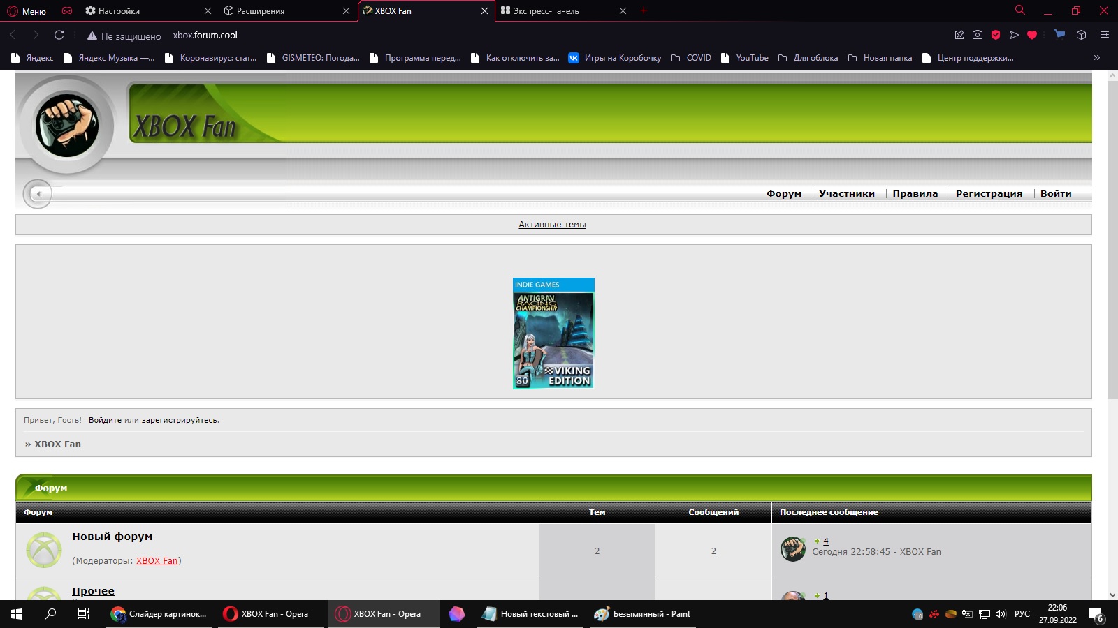Open extensions cube icon in toolbar

click(x=1081, y=35)
